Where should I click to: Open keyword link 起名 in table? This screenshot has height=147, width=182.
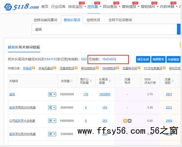coord(12,94)
